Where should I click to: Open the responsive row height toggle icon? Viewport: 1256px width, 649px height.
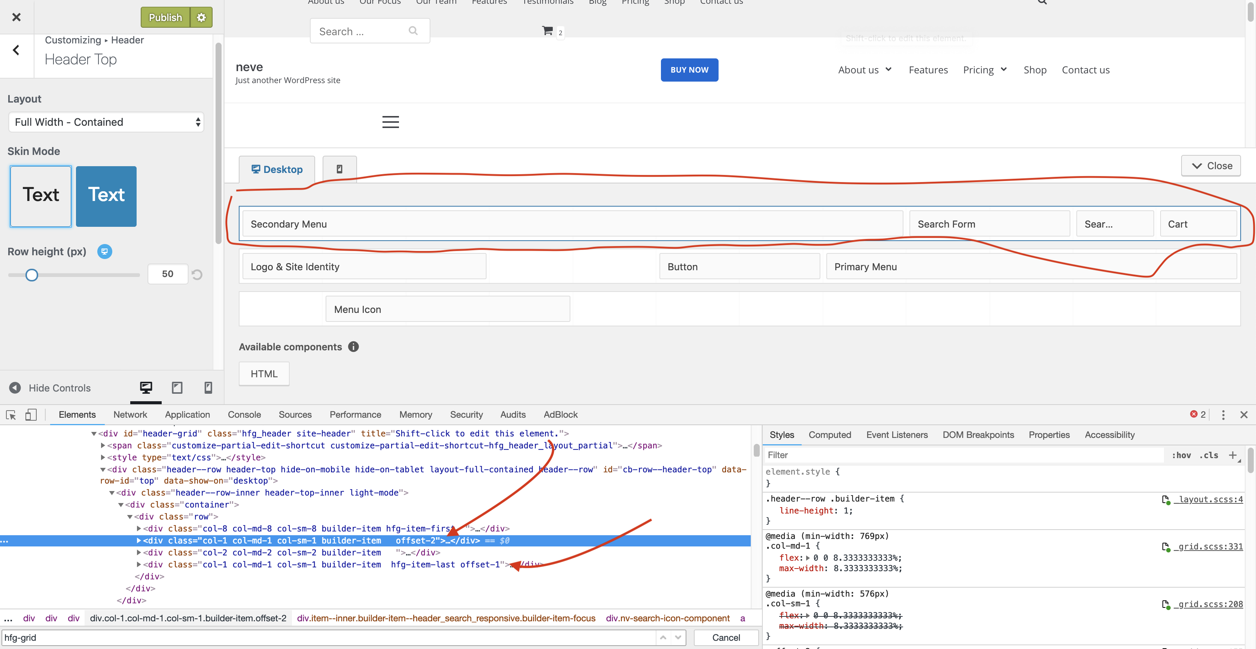105,252
